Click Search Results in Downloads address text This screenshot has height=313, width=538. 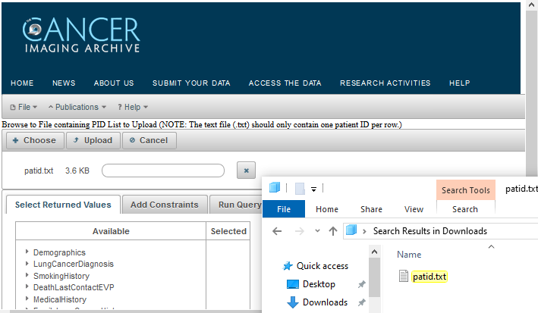(x=430, y=231)
